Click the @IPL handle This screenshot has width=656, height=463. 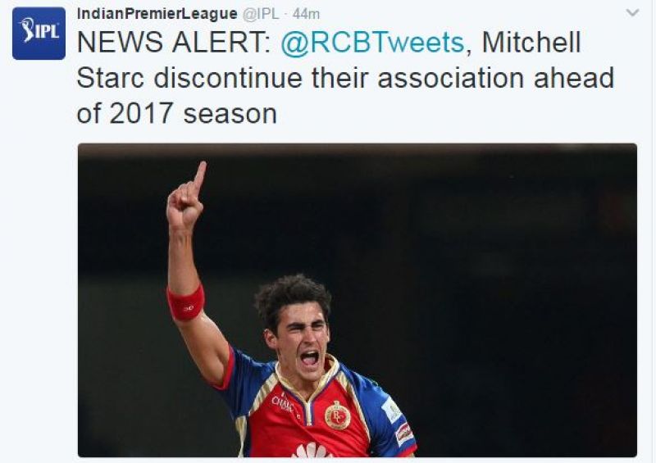tap(261, 14)
